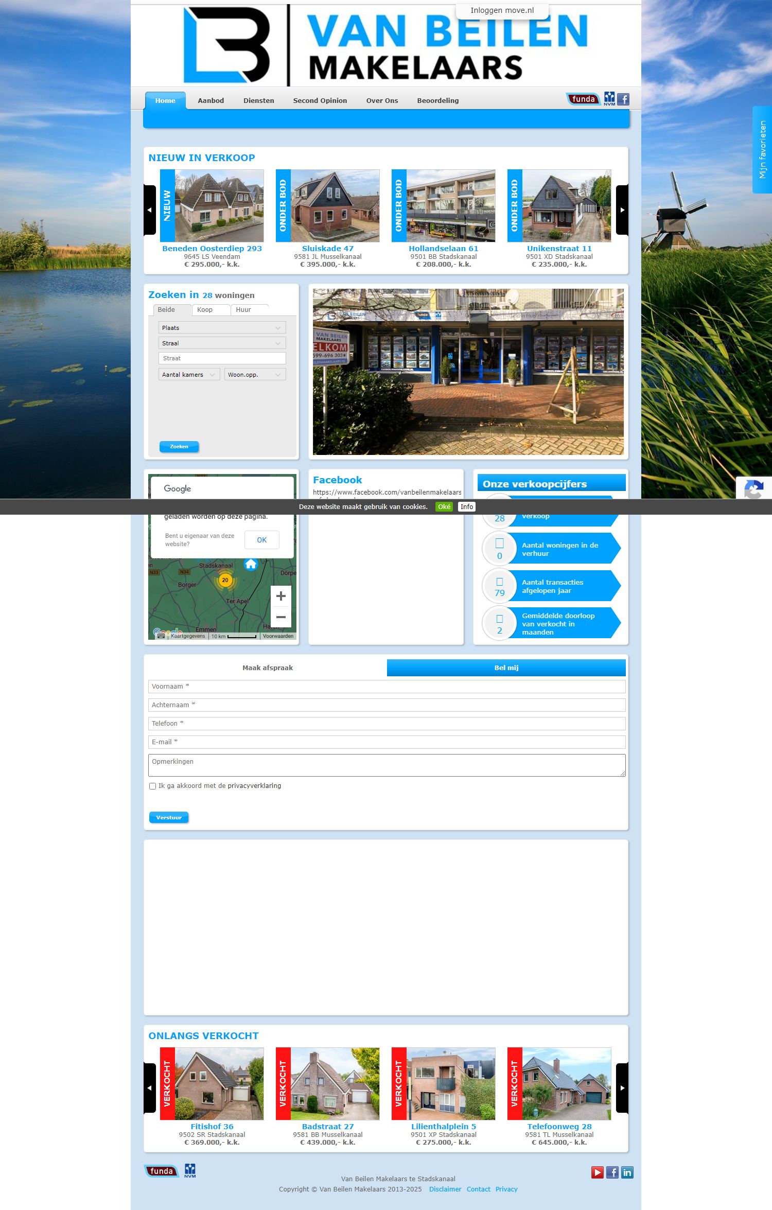Click the reCAPTCHA badge at the right edge

pos(754,487)
